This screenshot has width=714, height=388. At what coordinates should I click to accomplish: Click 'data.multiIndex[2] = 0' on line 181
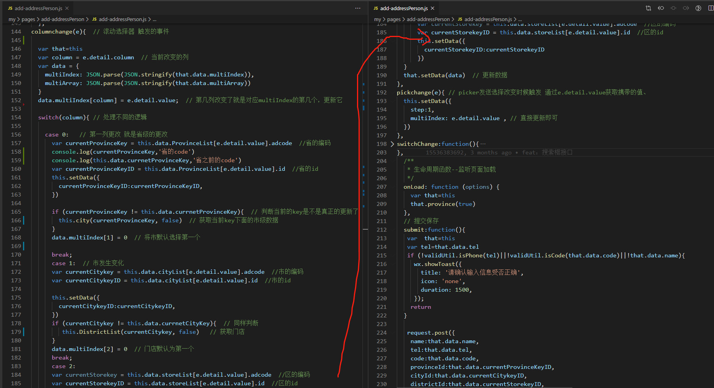(x=90, y=349)
